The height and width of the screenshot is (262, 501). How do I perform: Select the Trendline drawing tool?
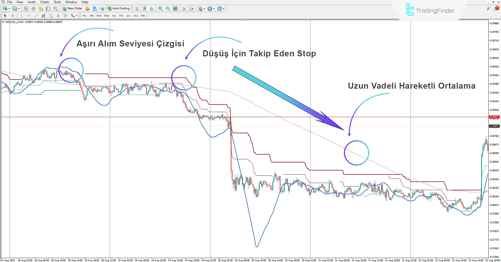point(36,16)
